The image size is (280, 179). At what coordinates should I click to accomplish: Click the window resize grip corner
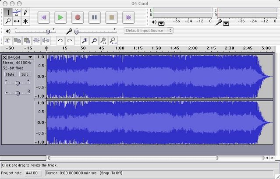(x=277, y=176)
